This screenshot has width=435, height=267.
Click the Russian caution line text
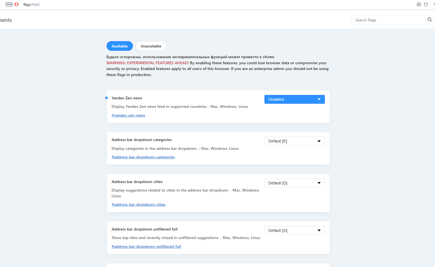tap(190, 57)
